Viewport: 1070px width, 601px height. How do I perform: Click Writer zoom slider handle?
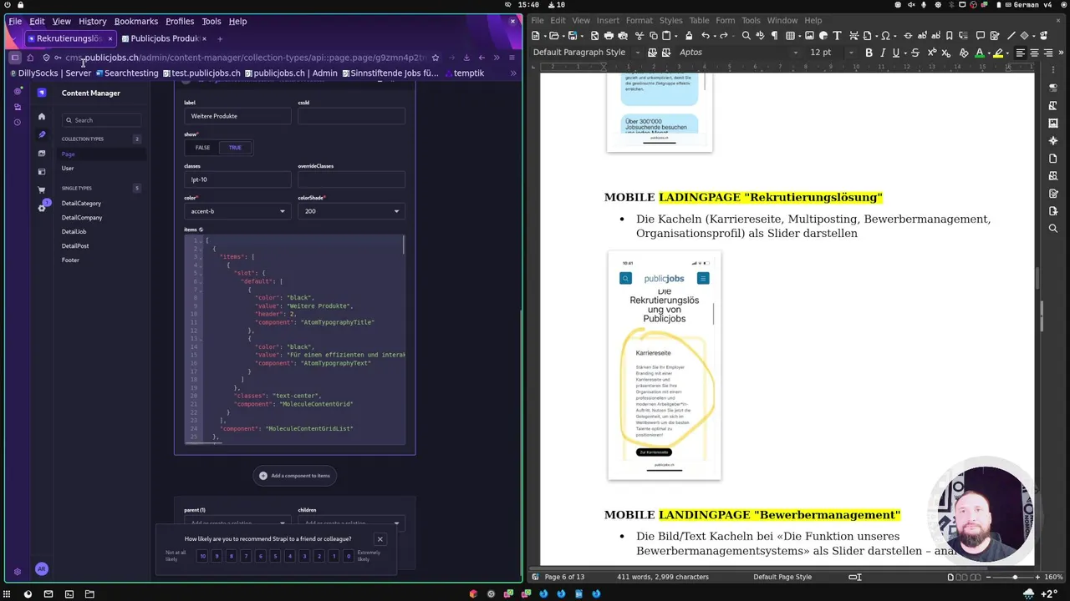(x=1015, y=577)
